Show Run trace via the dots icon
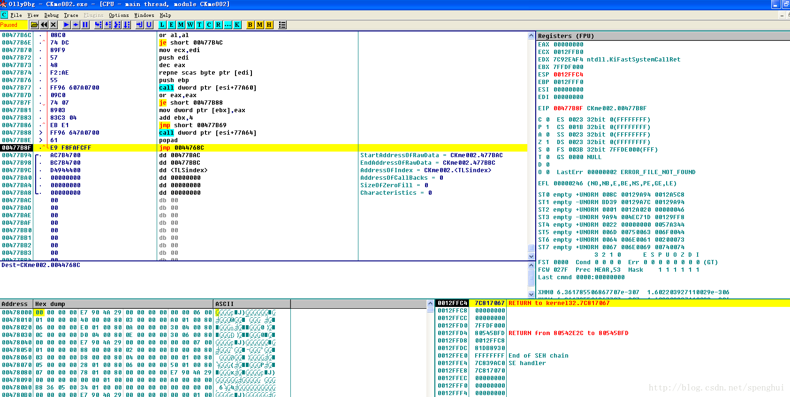790x397 pixels. (228, 25)
